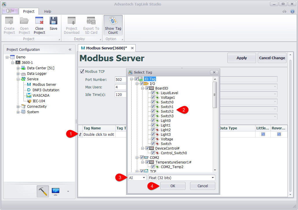
Task: Uncheck the LiquidLevel tag checkbox
Action: 153,93
